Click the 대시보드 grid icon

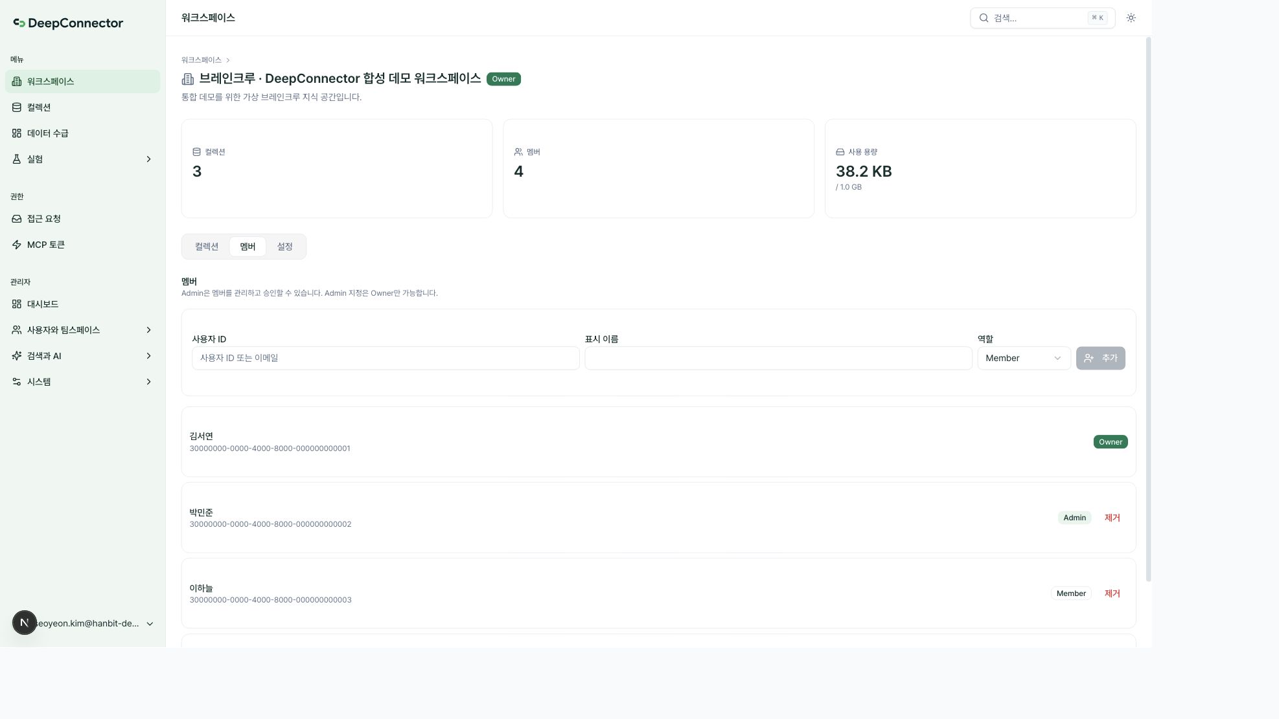(x=17, y=304)
